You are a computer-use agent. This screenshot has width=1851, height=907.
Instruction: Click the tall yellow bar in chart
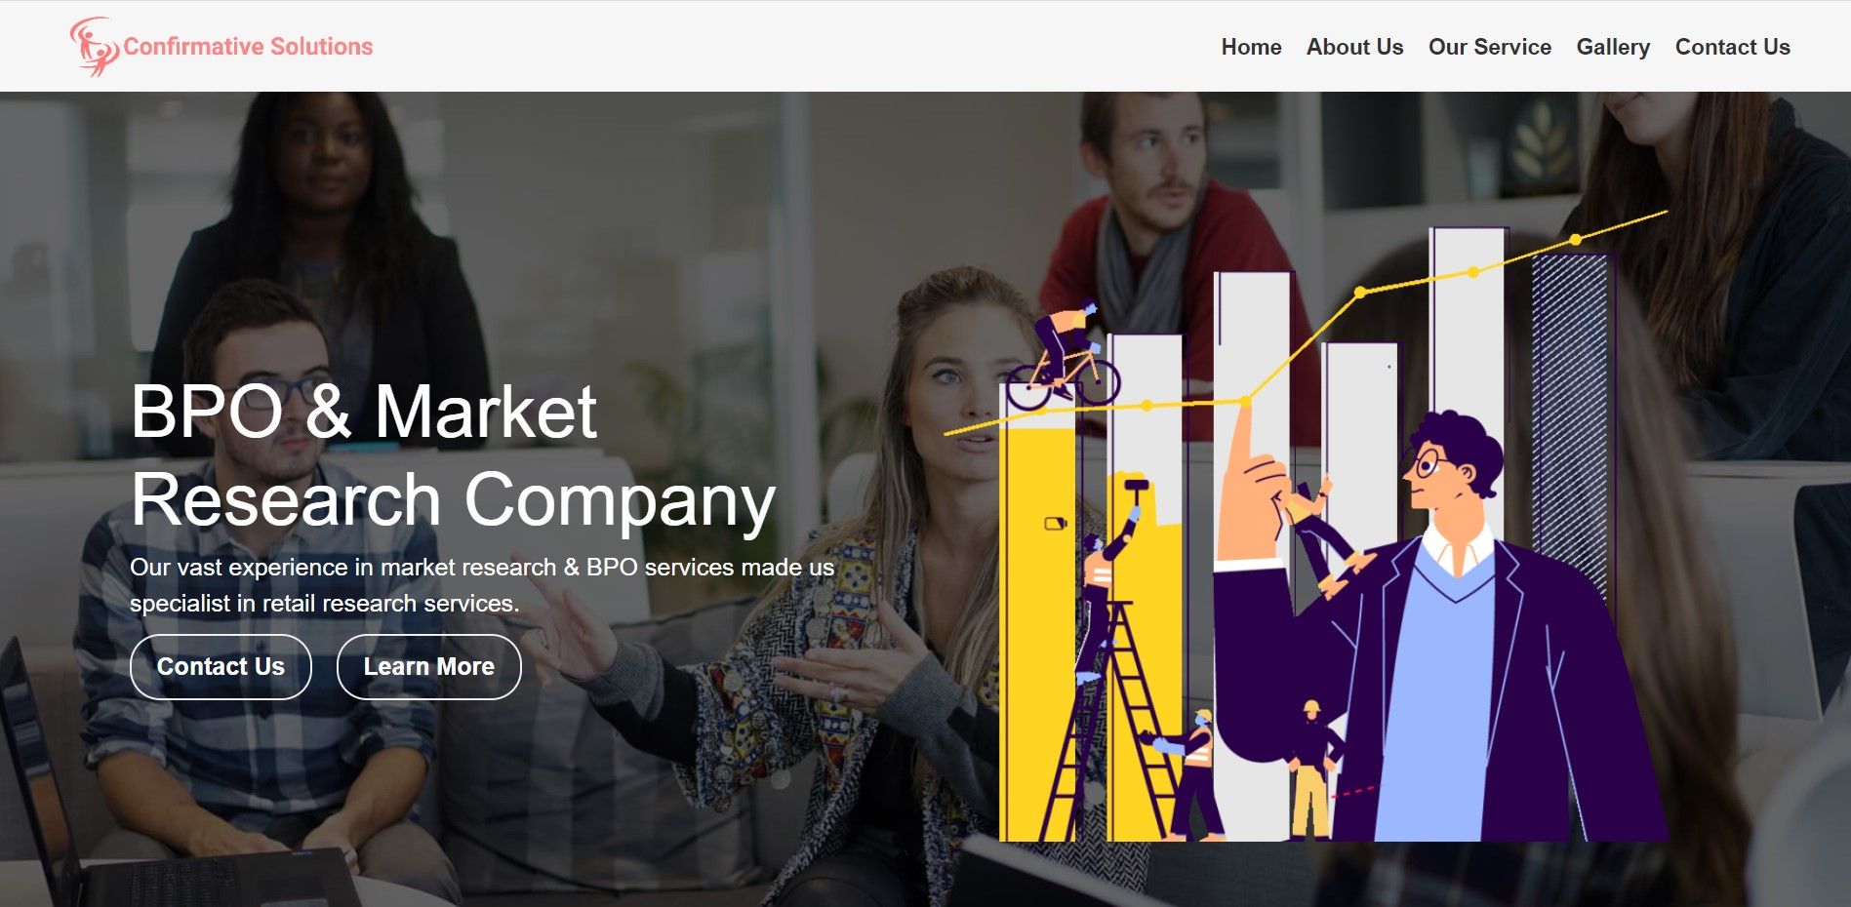pyautogui.click(x=1038, y=634)
